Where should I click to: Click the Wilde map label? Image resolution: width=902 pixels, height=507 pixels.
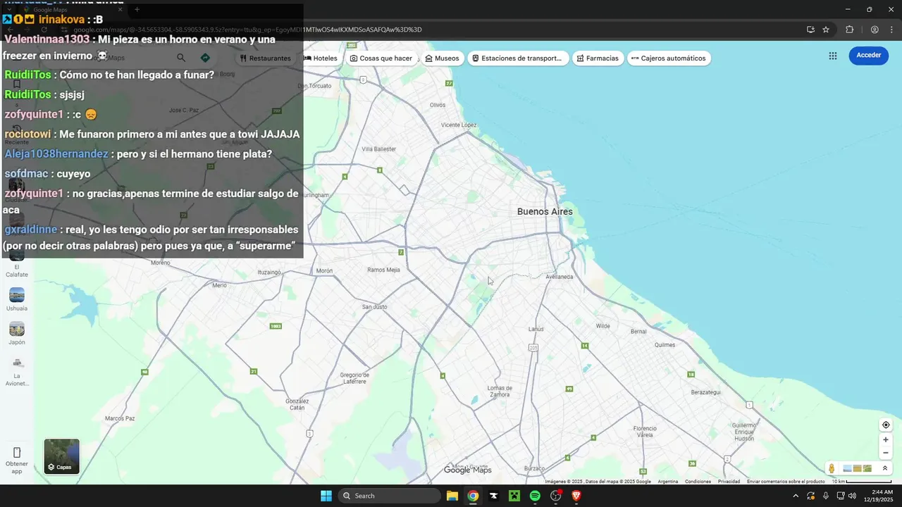tap(603, 326)
